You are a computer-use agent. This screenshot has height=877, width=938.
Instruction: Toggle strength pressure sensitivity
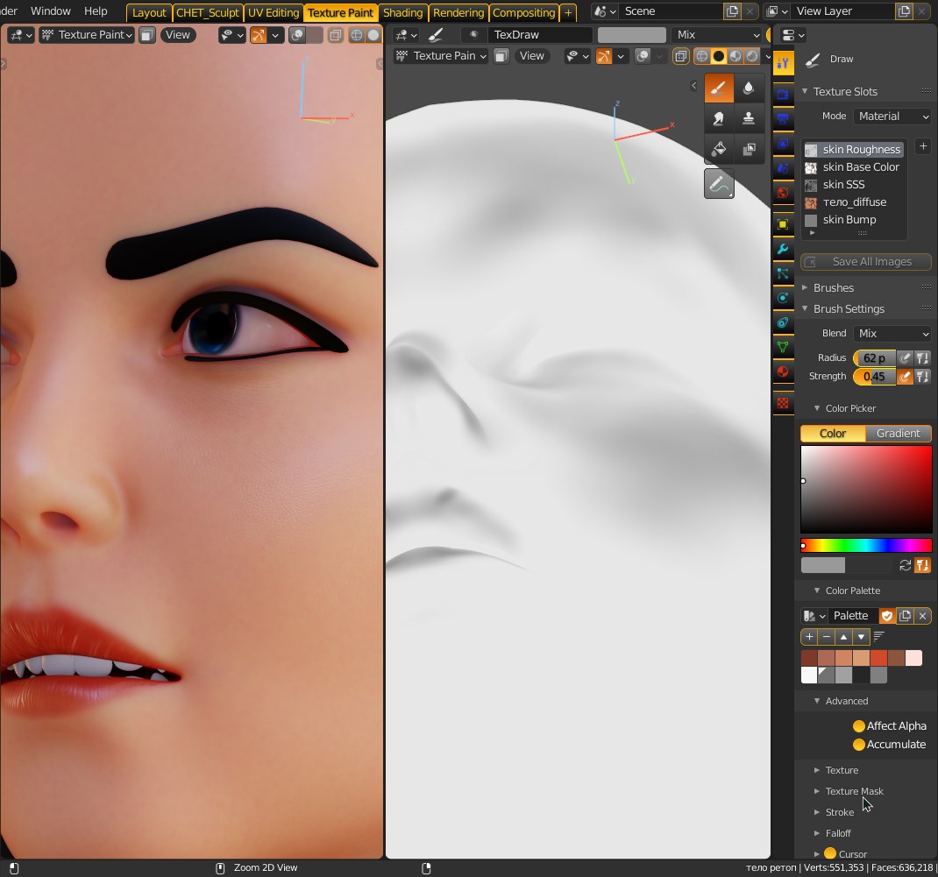click(x=905, y=377)
